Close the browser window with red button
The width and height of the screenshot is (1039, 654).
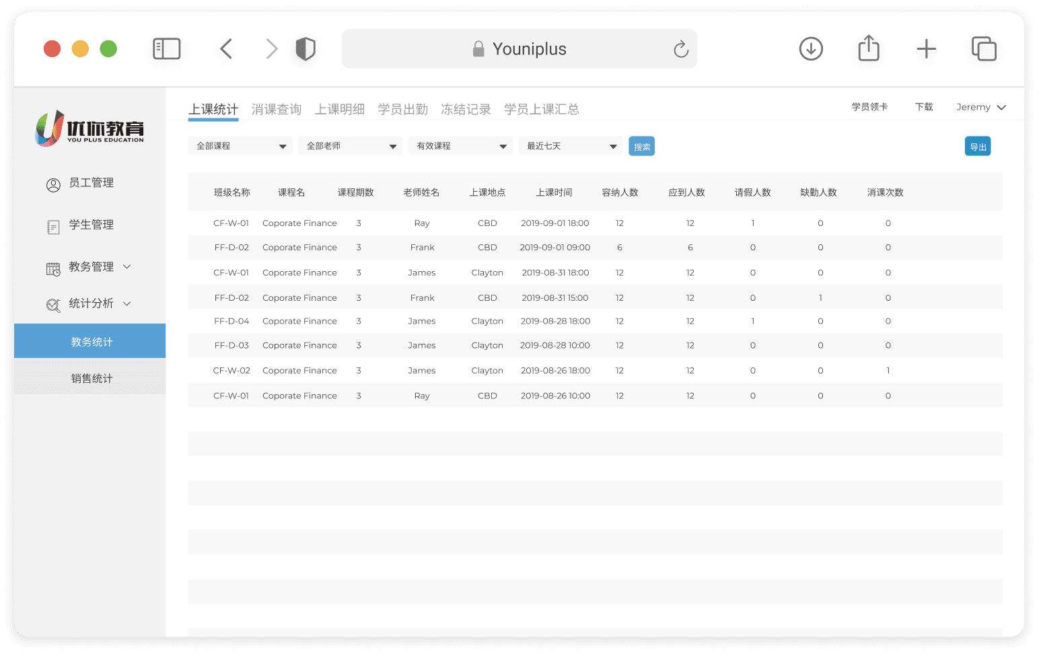(x=52, y=49)
